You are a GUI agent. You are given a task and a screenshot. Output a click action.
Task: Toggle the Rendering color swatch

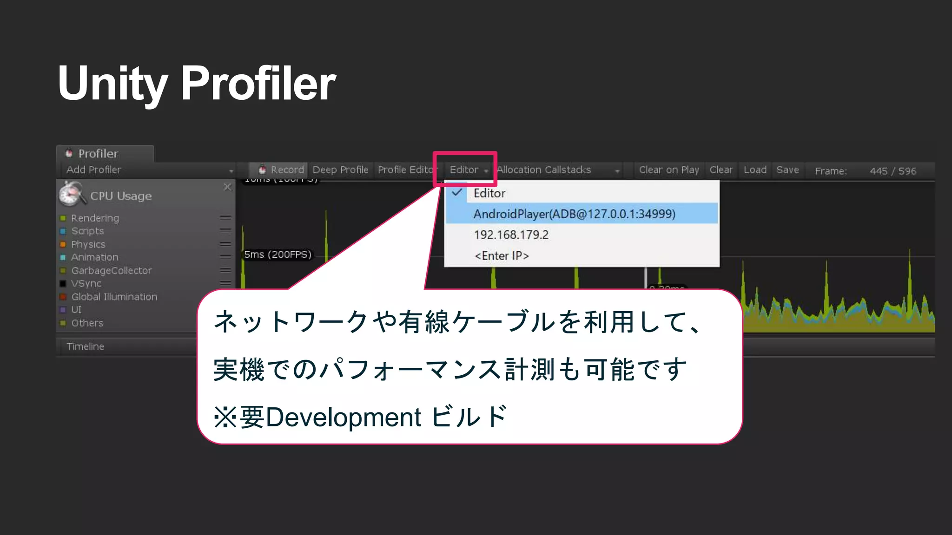(63, 218)
